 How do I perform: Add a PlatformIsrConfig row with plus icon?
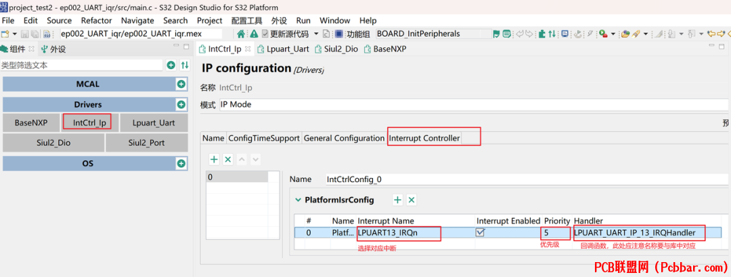398,200
